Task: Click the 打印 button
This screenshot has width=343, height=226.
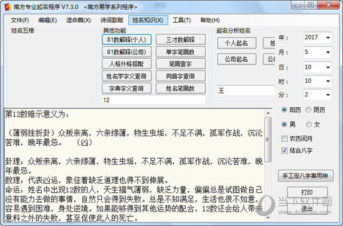Action: coord(307,192)
